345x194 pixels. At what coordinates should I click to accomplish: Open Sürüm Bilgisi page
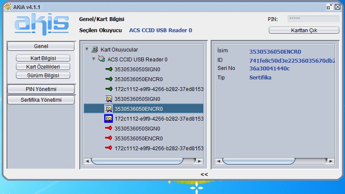pos(43,75)
